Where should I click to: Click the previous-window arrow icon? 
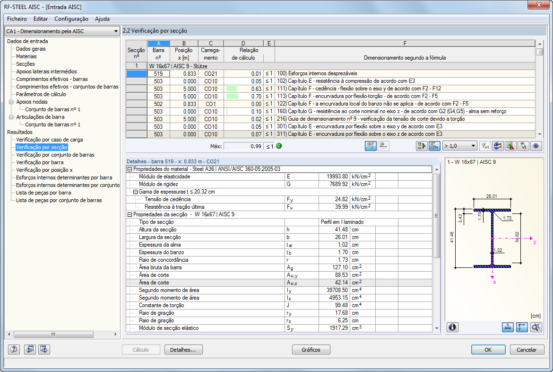click(x=30, y=349)
